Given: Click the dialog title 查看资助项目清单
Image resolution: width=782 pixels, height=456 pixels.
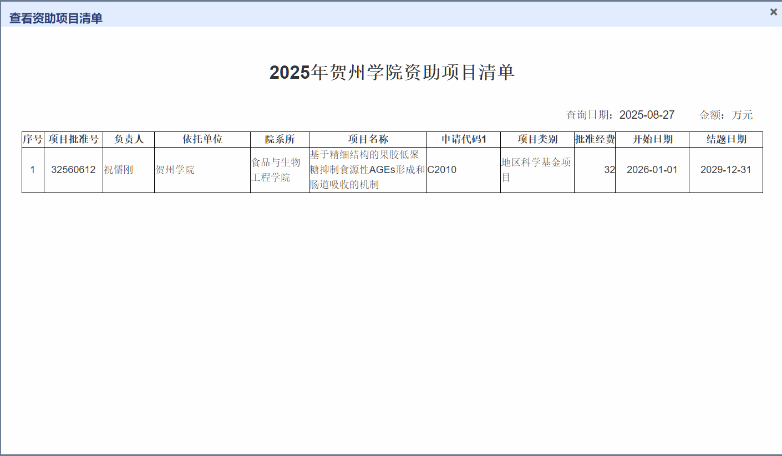Looking at the screenshot, I should [x=56, y=18].
